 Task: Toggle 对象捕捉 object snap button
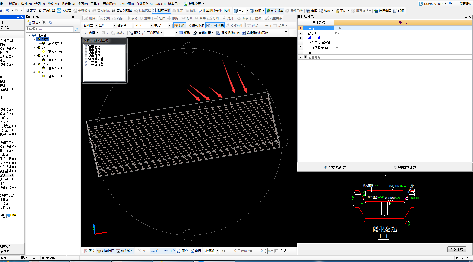coord(105,251)
